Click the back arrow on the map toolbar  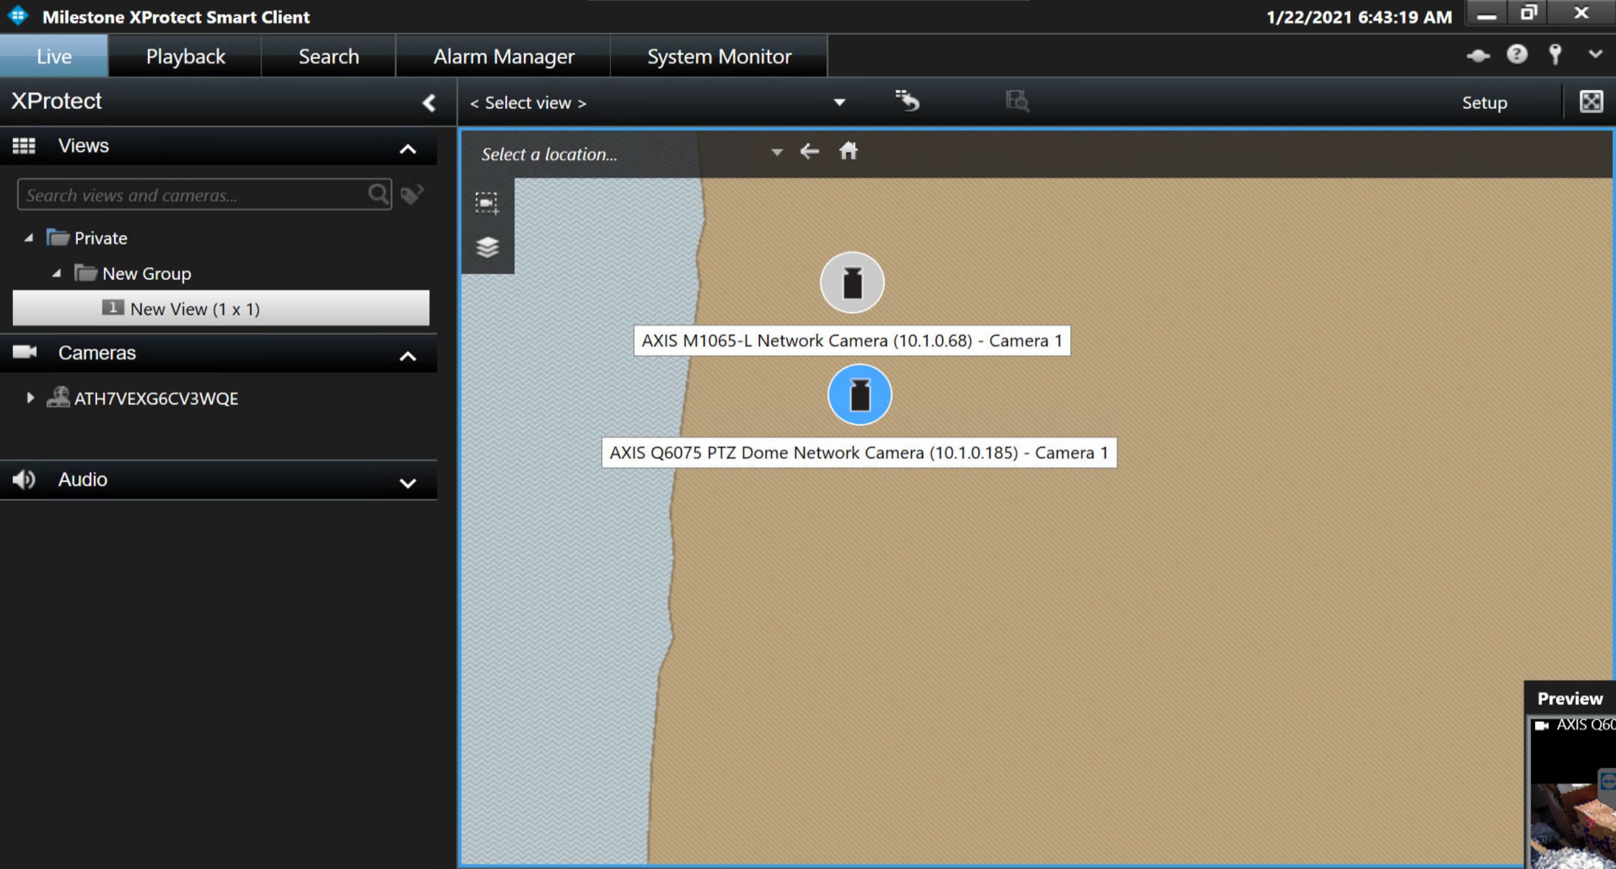pyautogui.click(x=809, y=152)
